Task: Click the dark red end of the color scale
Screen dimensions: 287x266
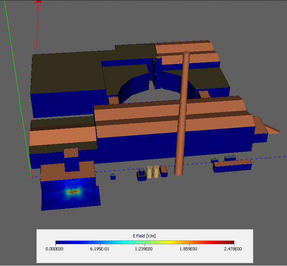Action: (232, 242)
